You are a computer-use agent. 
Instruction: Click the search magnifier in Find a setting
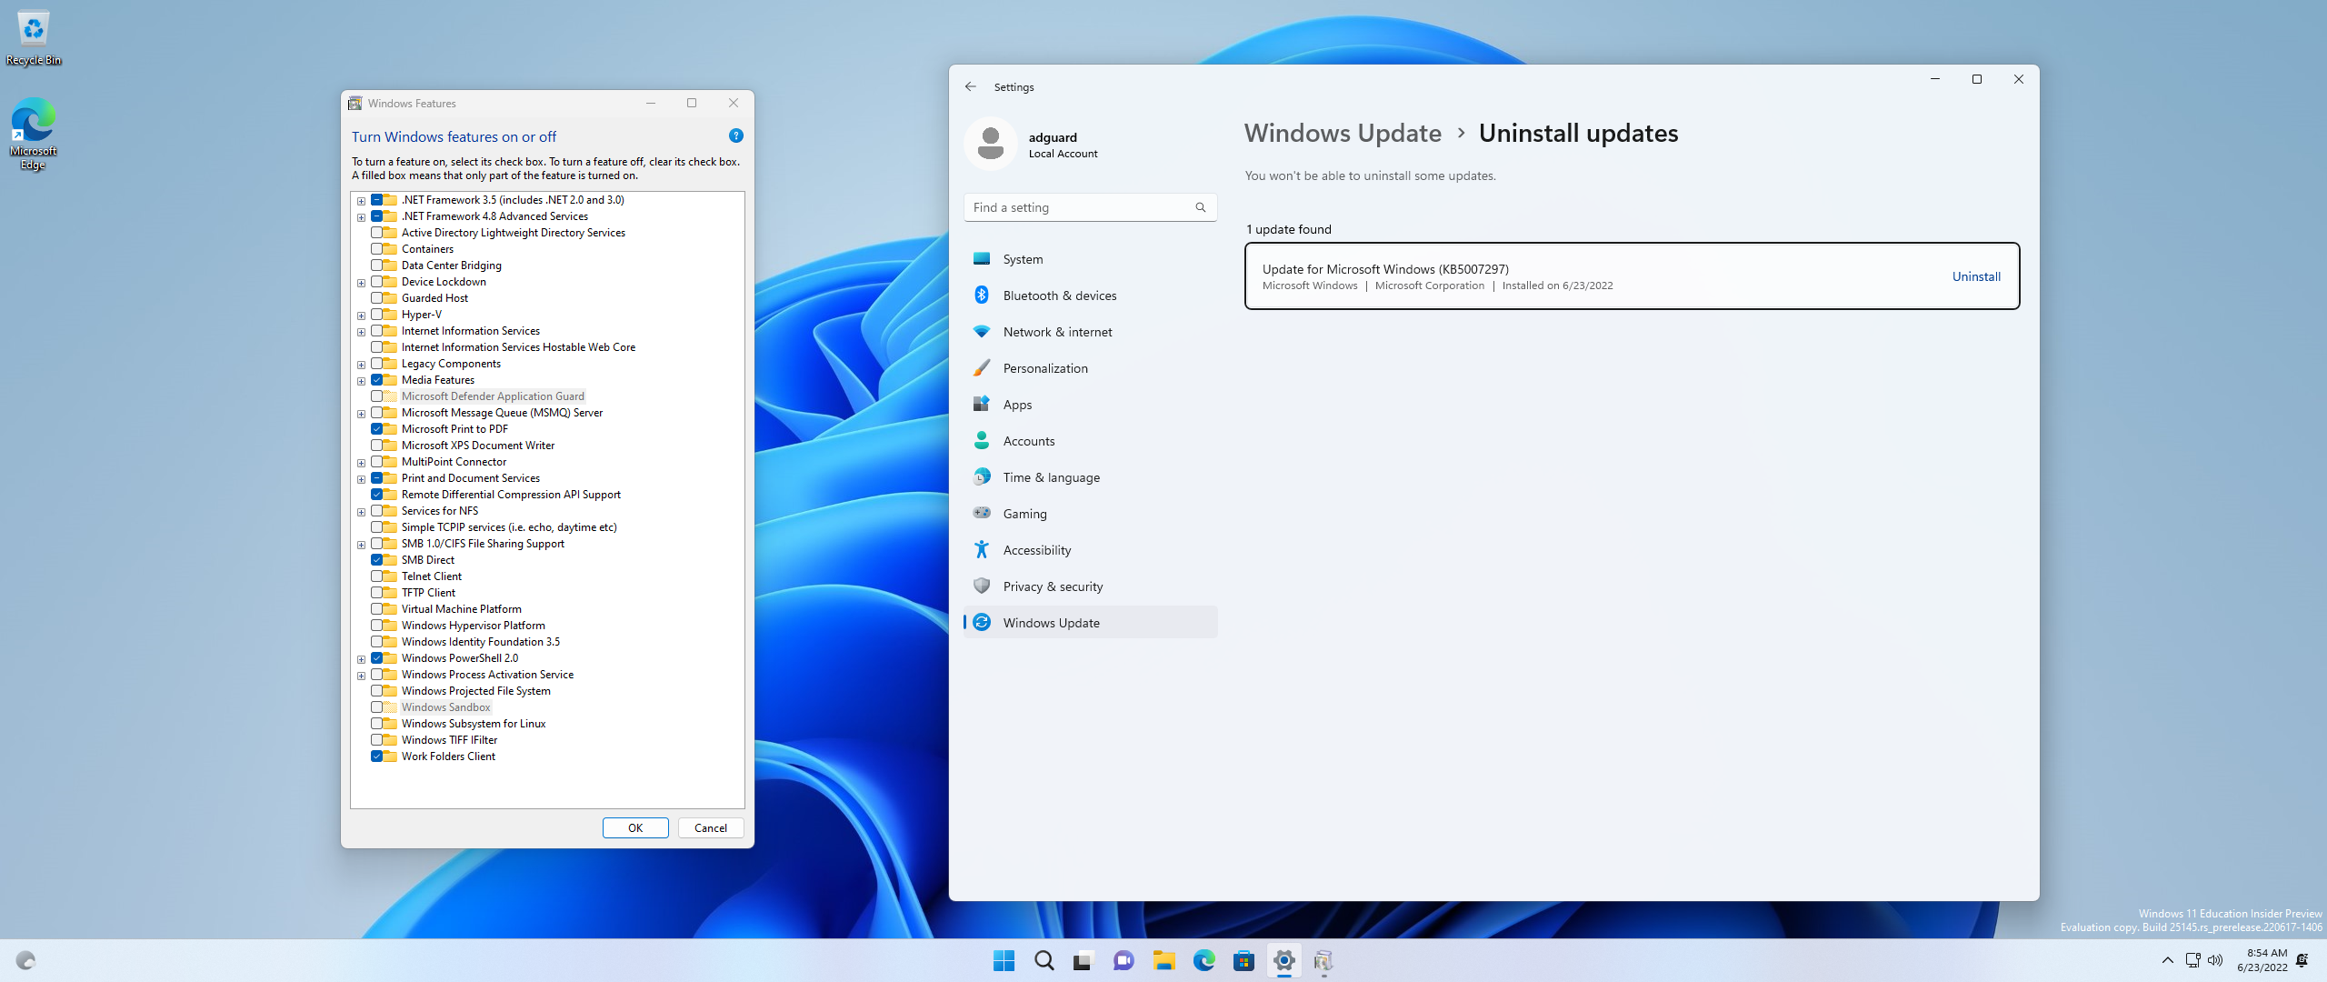1200,207
